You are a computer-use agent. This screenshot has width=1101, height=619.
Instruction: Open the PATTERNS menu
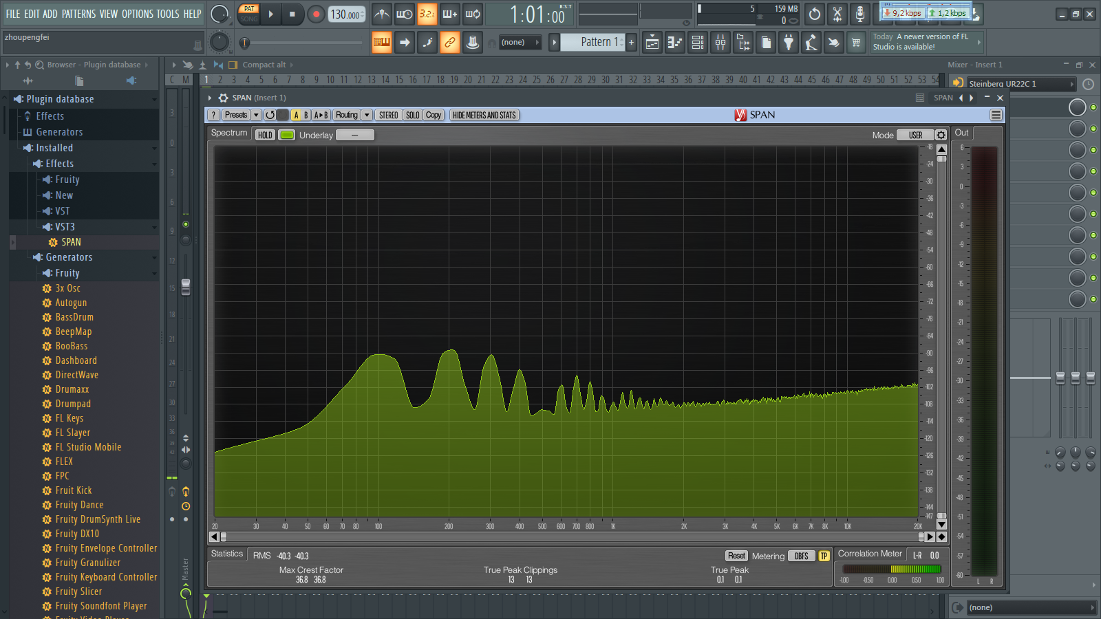79,14
